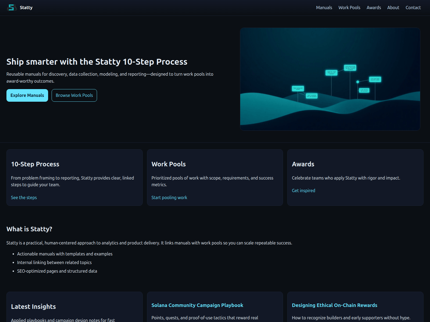This screenshot has height=322, width=430.
Task: Click 'Celebrate teams who apply Statty' description
Action: point(346,178)
